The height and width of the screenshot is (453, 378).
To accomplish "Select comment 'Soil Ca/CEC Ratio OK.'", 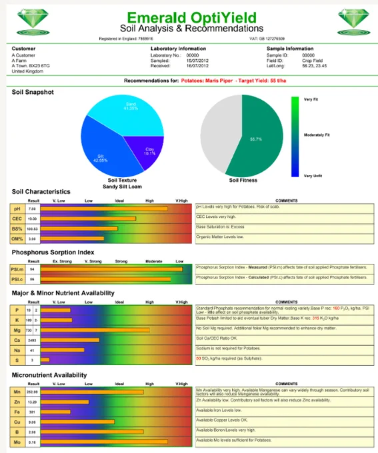I will coord(217,338).
